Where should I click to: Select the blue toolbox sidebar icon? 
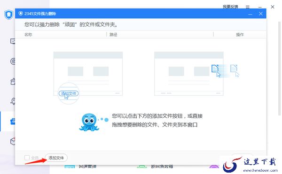[x=13, y=121]
